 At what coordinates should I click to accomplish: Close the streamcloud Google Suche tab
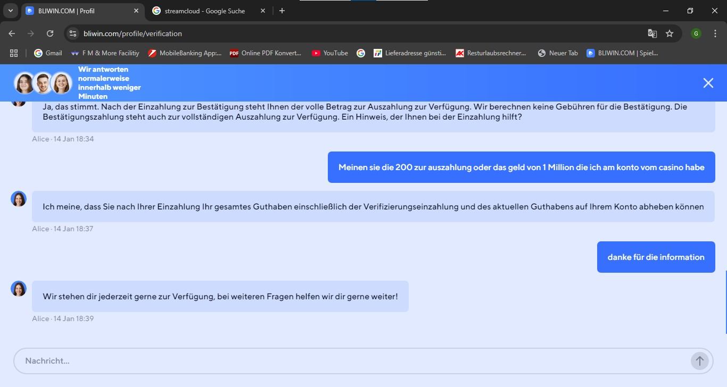(x=263, y=11)
